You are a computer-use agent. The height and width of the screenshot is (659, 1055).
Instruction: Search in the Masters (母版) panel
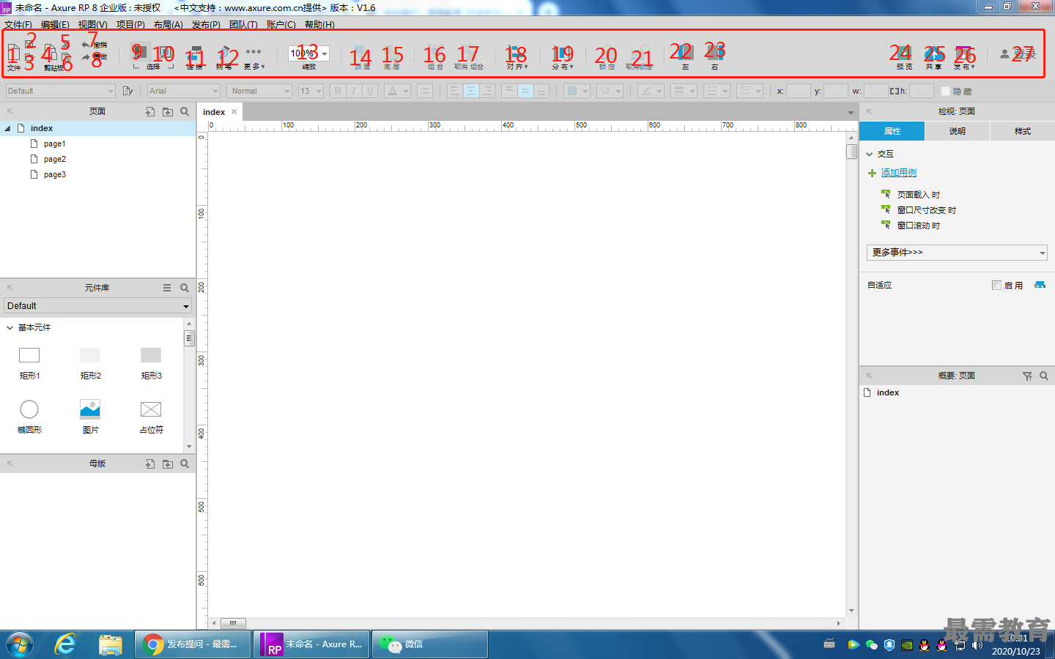[185, 463]
